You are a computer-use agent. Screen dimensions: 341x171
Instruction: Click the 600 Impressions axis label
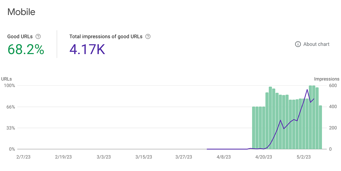click(327, 86)
